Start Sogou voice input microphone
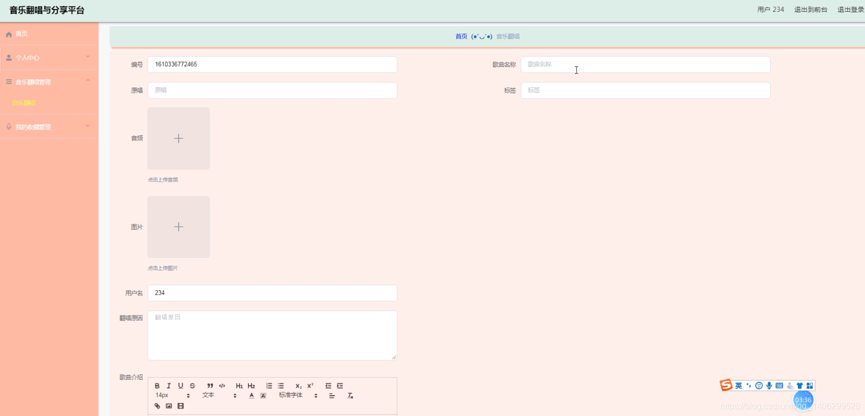 click(769, 386)
